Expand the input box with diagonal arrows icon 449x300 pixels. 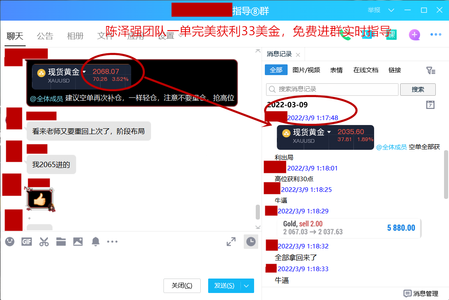click(231, 242)
